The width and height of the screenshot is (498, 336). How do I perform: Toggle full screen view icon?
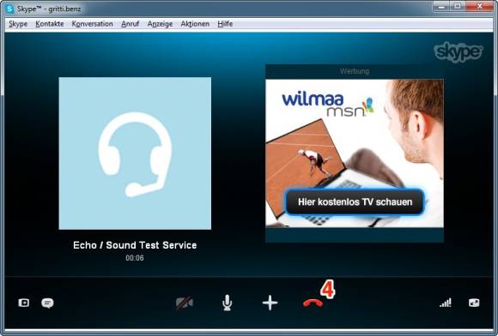tap(474, 303)
